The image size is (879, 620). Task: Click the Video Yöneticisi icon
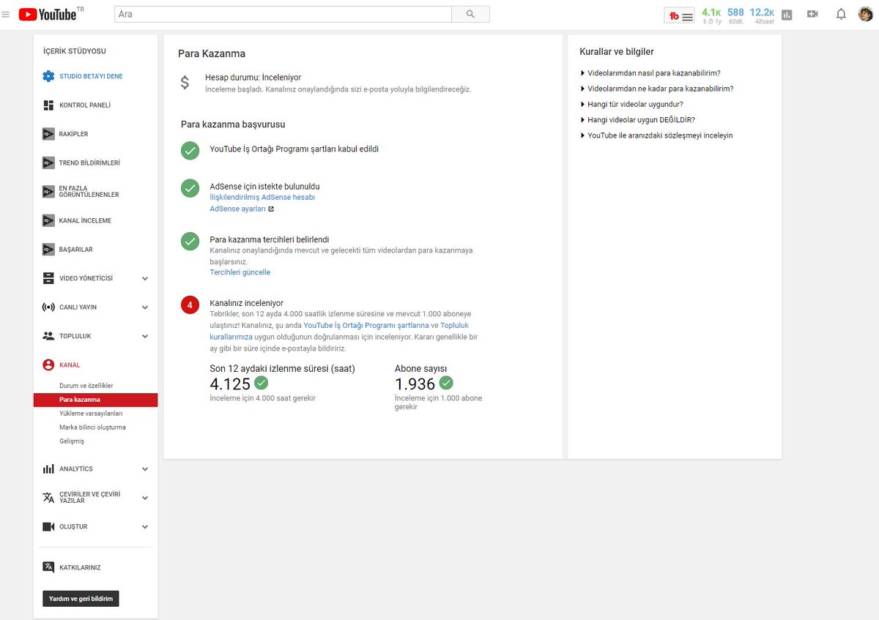point(48,278)
